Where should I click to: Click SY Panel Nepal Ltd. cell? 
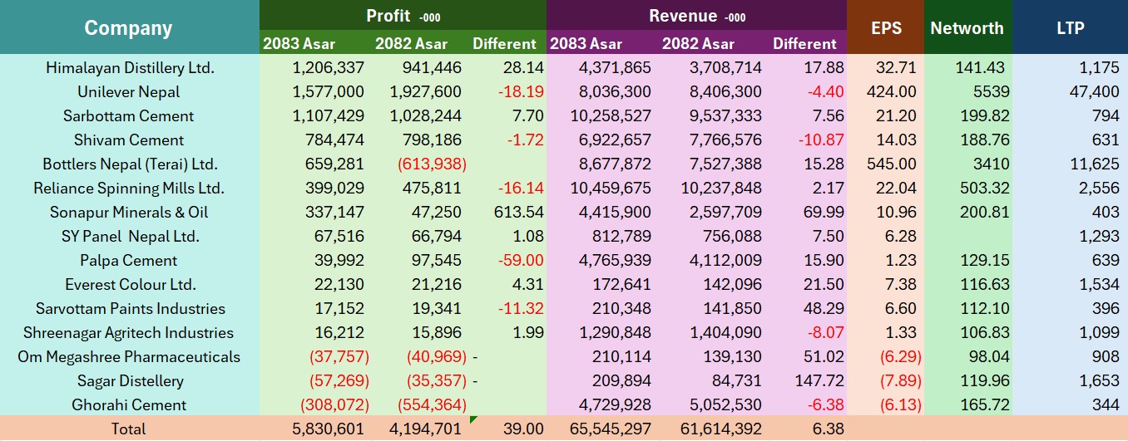tap(129, 236)
